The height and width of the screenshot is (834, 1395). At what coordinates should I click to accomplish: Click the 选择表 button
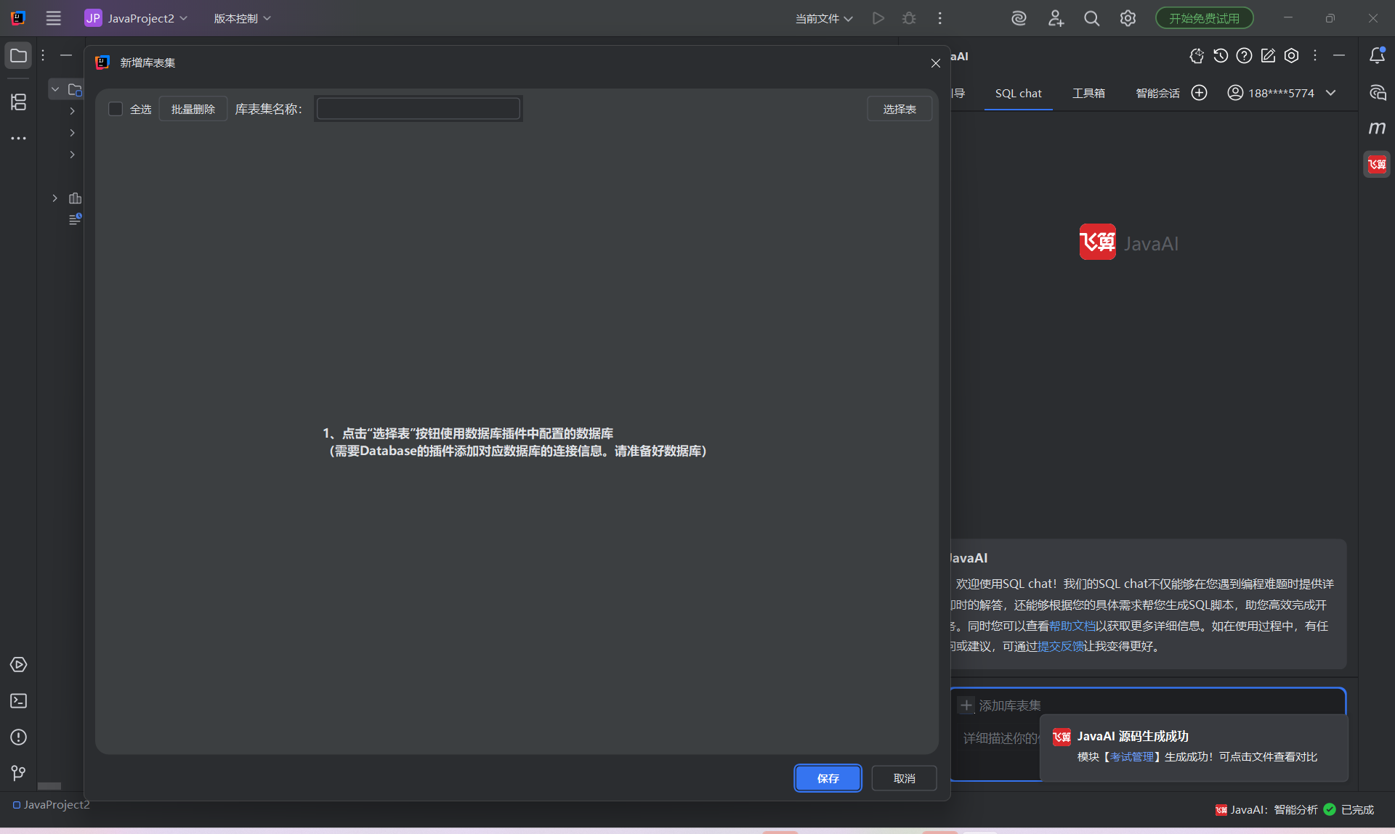[899, 109]
